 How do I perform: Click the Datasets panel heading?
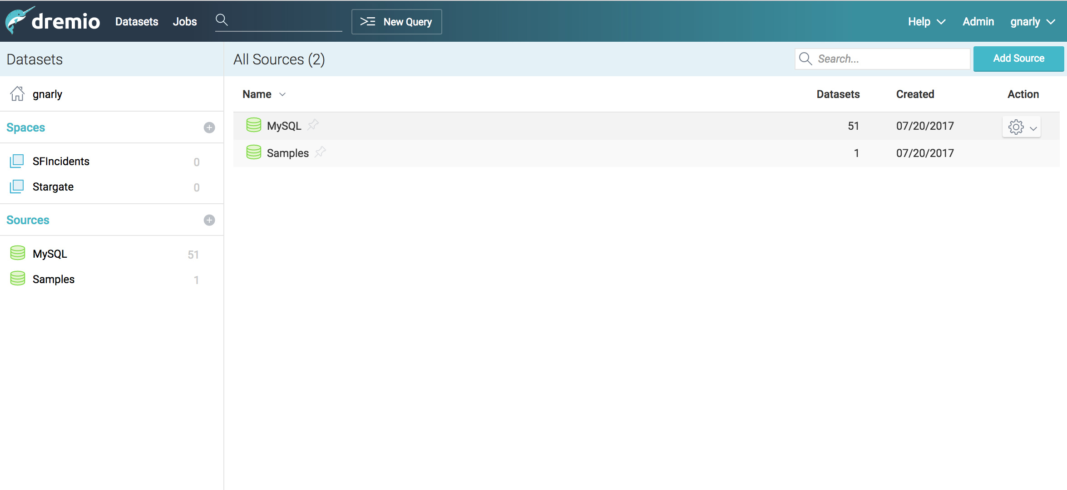point(35,59)
